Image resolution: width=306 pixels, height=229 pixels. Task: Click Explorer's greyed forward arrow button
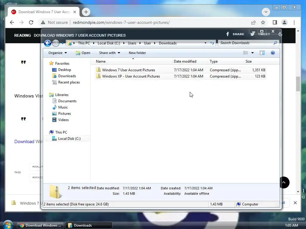tap(56, 43)
